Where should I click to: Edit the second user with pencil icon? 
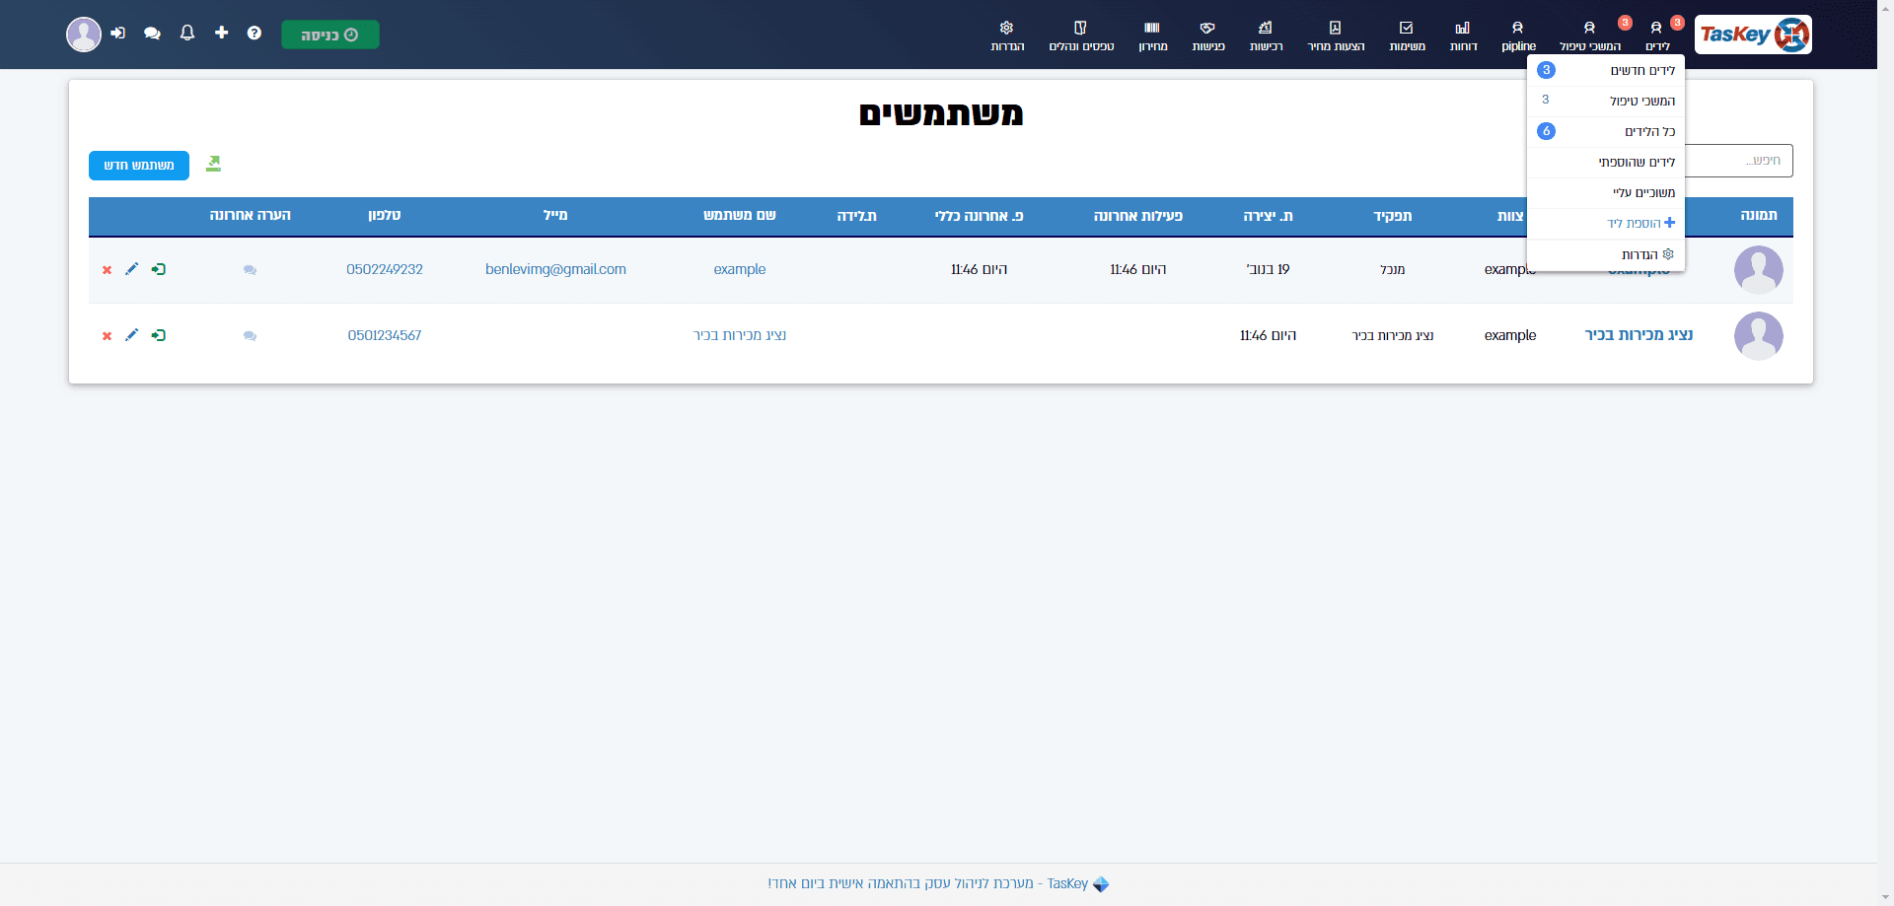(131, 335)
